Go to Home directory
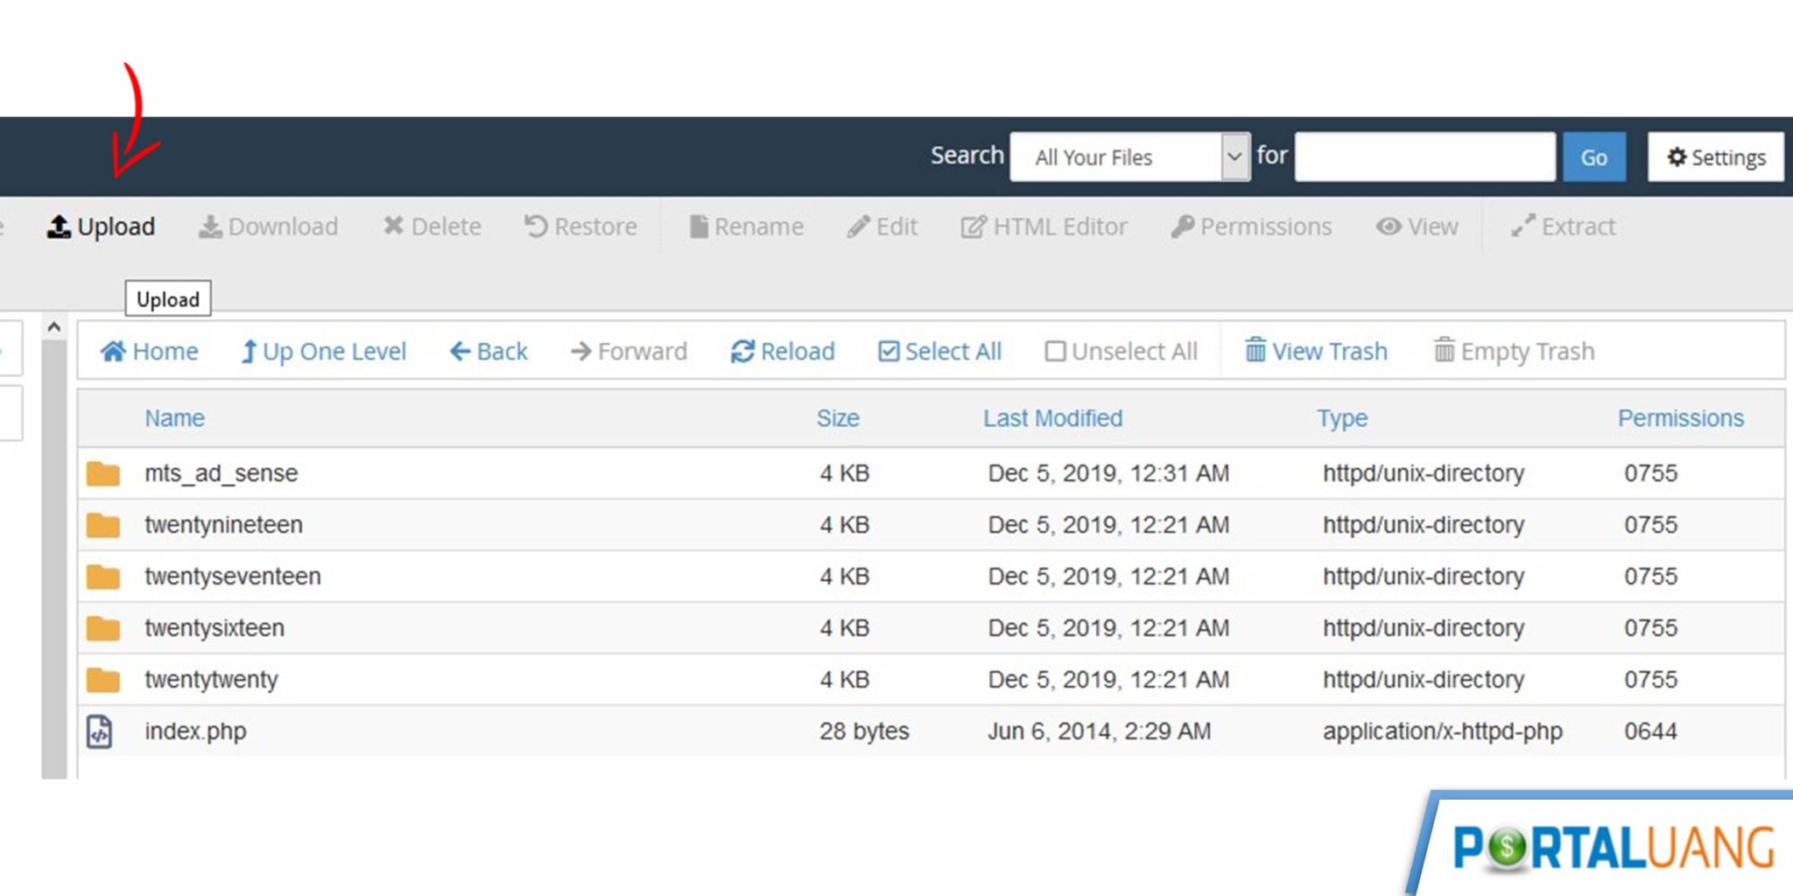1793x896 pixels. click(x=149, y=351)
